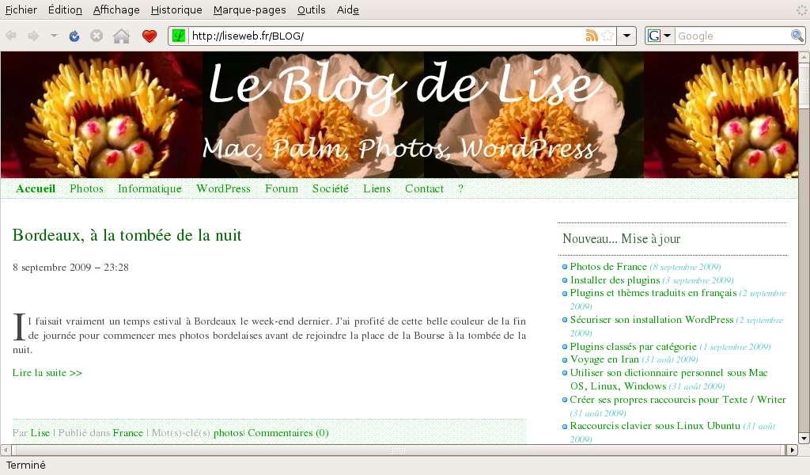Click the reload page icon

coord(74,36)
